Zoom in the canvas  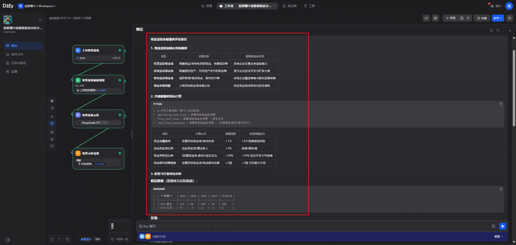(x=127, y=239)
